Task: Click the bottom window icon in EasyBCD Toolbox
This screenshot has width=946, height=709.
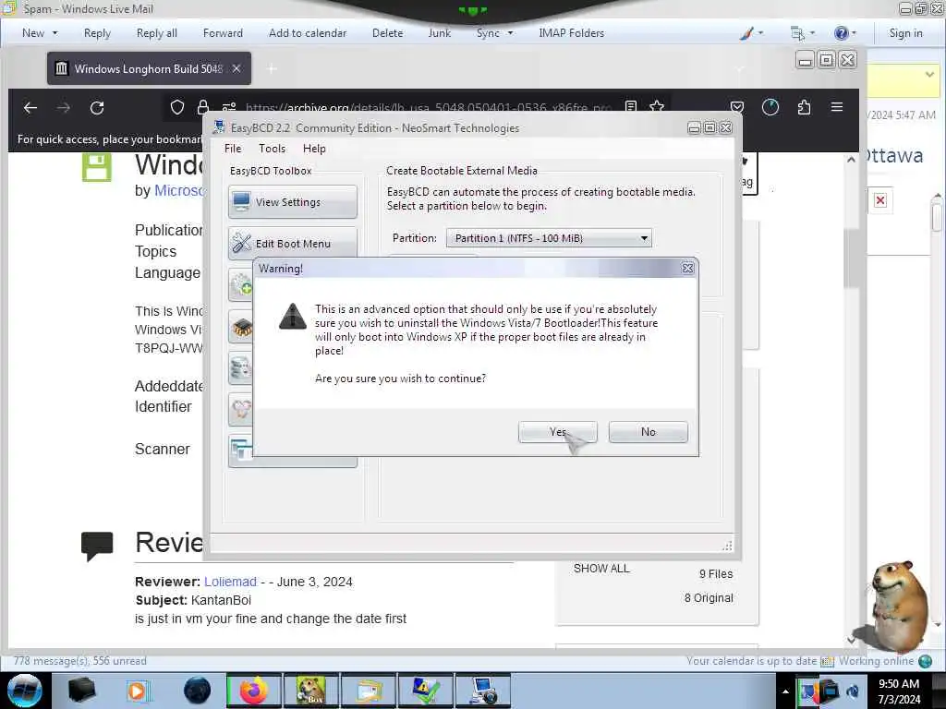Action: coord(241,450)
